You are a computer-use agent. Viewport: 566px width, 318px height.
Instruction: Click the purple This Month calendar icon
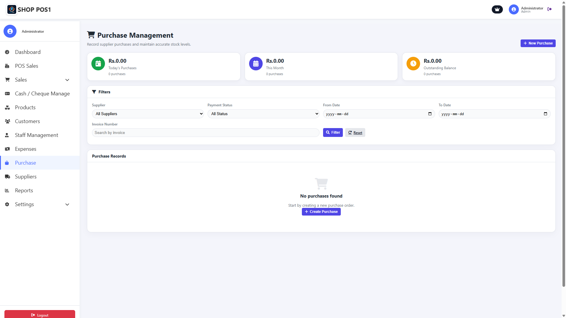coord(256,64)
